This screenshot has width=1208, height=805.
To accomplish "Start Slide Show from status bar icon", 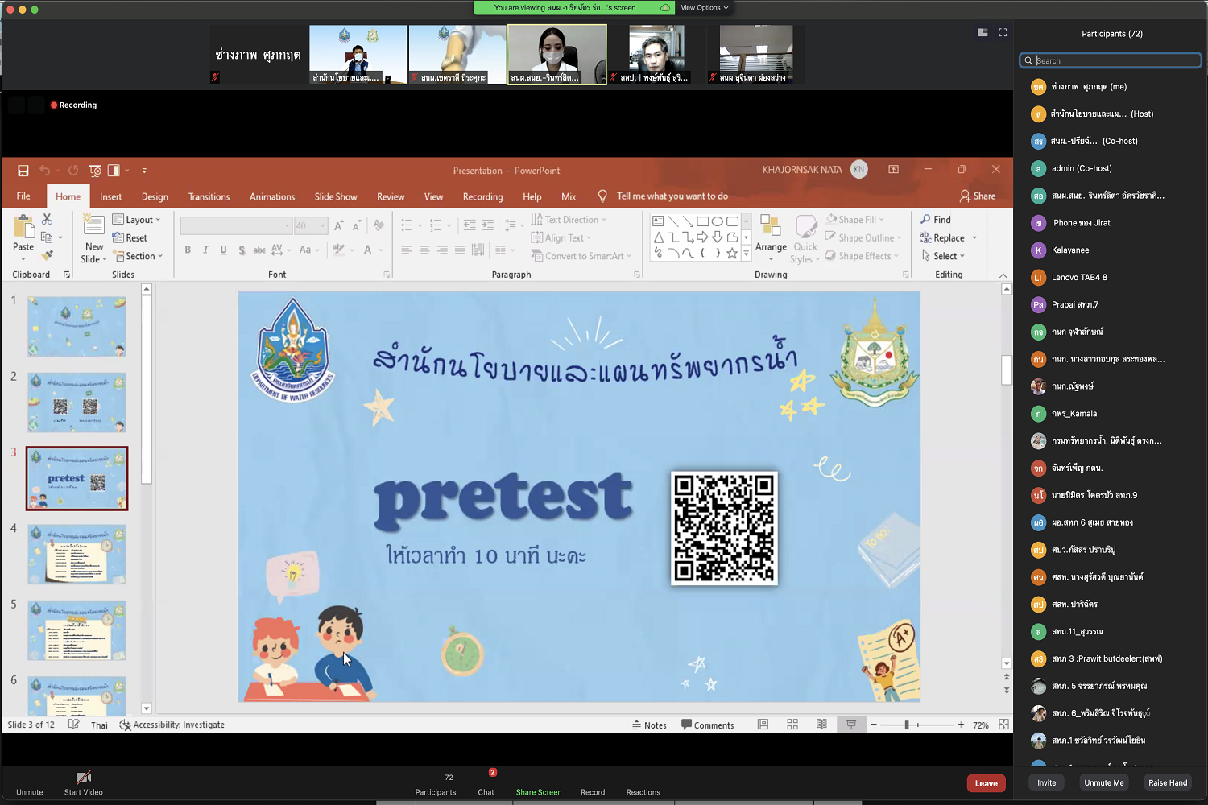I will point(851,724).
